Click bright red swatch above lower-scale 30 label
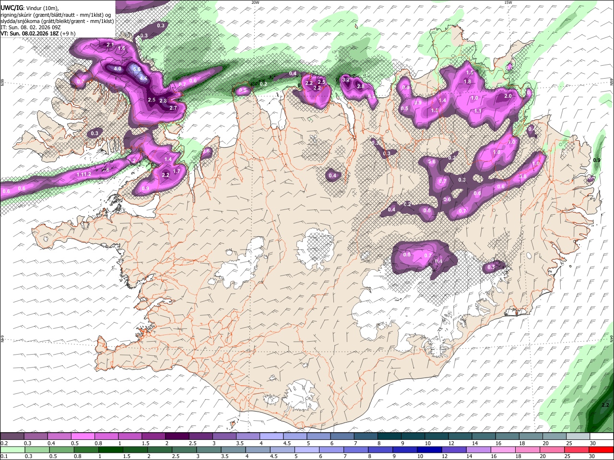Image resolution: width=614 pixels, height=460 pixels. [x=602, y=449]
